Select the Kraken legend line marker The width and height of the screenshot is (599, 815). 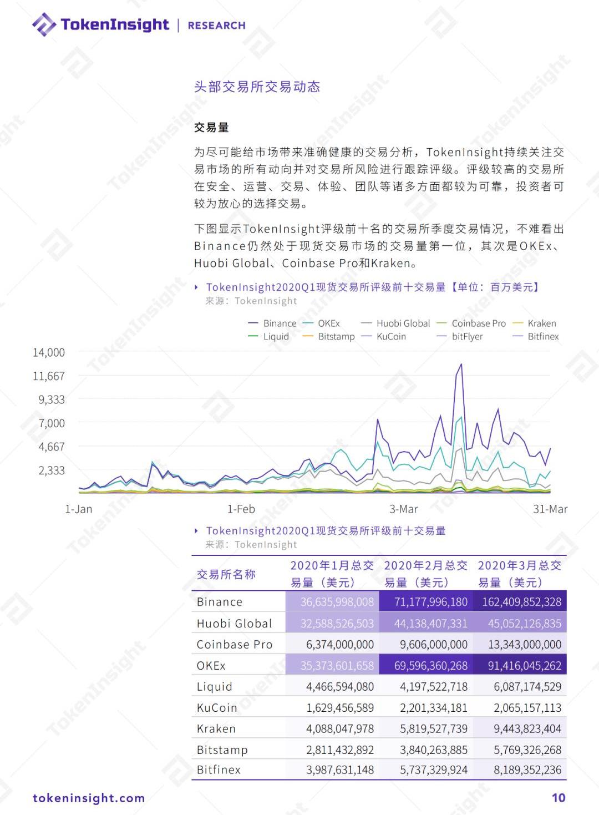click(517, 323)
